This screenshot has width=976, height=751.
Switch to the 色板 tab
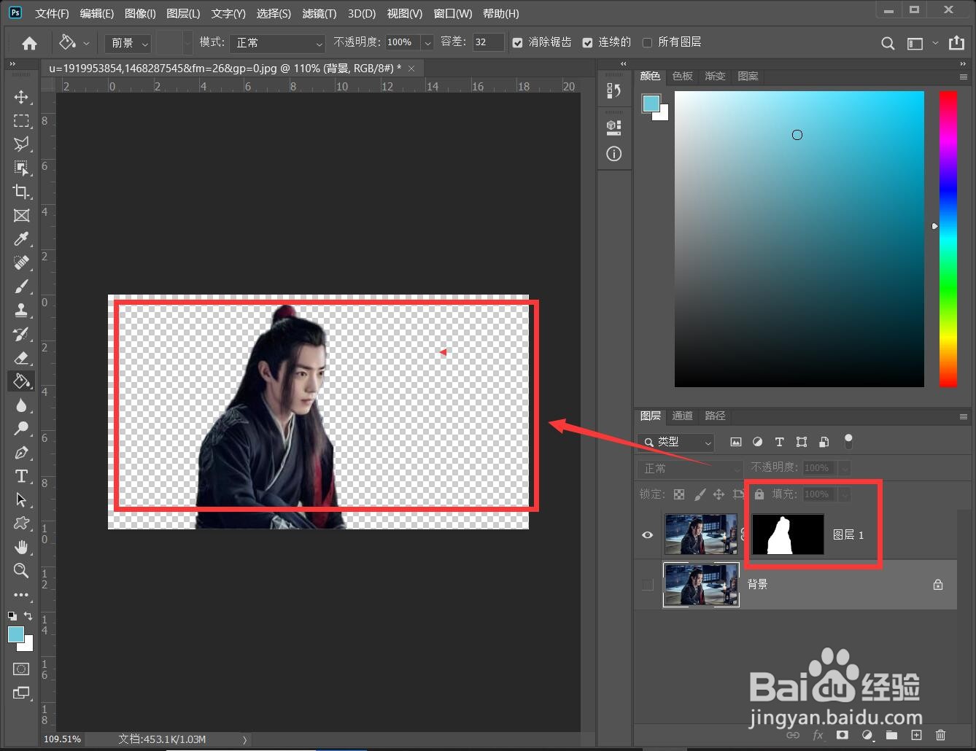coord(683,76)
